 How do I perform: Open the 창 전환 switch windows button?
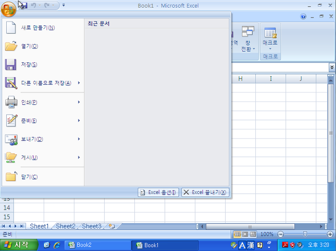click(x=248, y=39)
